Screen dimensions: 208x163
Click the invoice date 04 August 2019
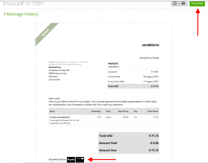coord(151,77)
